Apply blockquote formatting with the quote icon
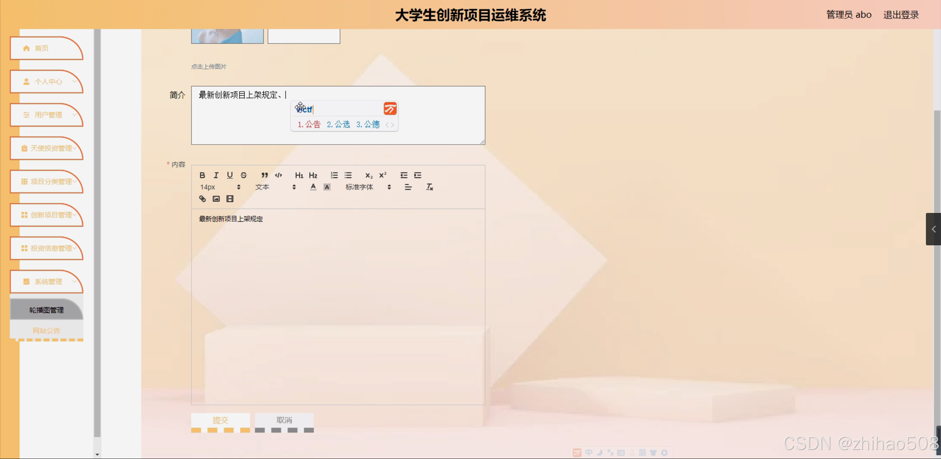The height and width of the screenshot is (459, 941). (x=264, y=175)
